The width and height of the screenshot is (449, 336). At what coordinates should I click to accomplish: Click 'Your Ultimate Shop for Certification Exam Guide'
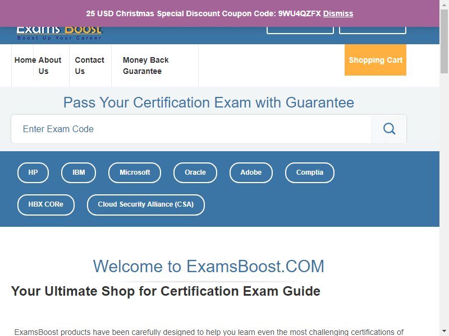[166, 291]
